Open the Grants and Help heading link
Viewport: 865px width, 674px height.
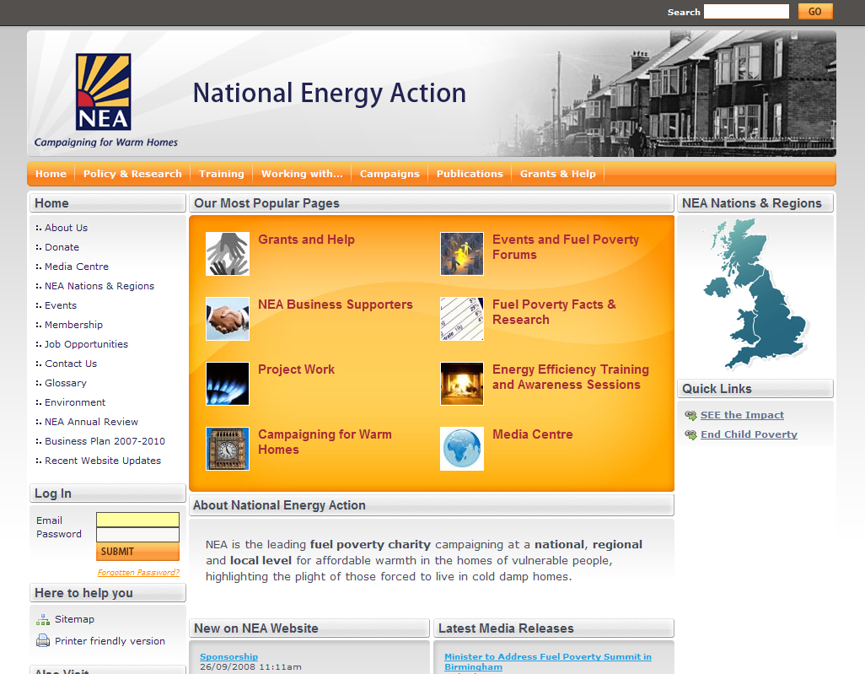306,240
